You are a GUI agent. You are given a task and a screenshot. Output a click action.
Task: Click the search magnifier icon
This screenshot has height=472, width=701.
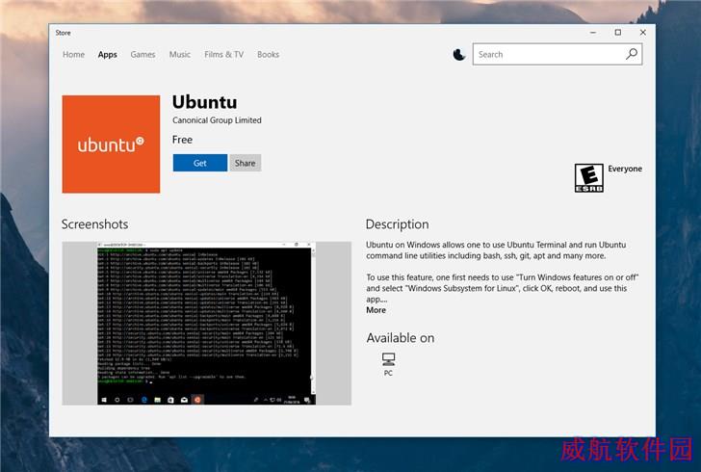click(x=632, y=54)
